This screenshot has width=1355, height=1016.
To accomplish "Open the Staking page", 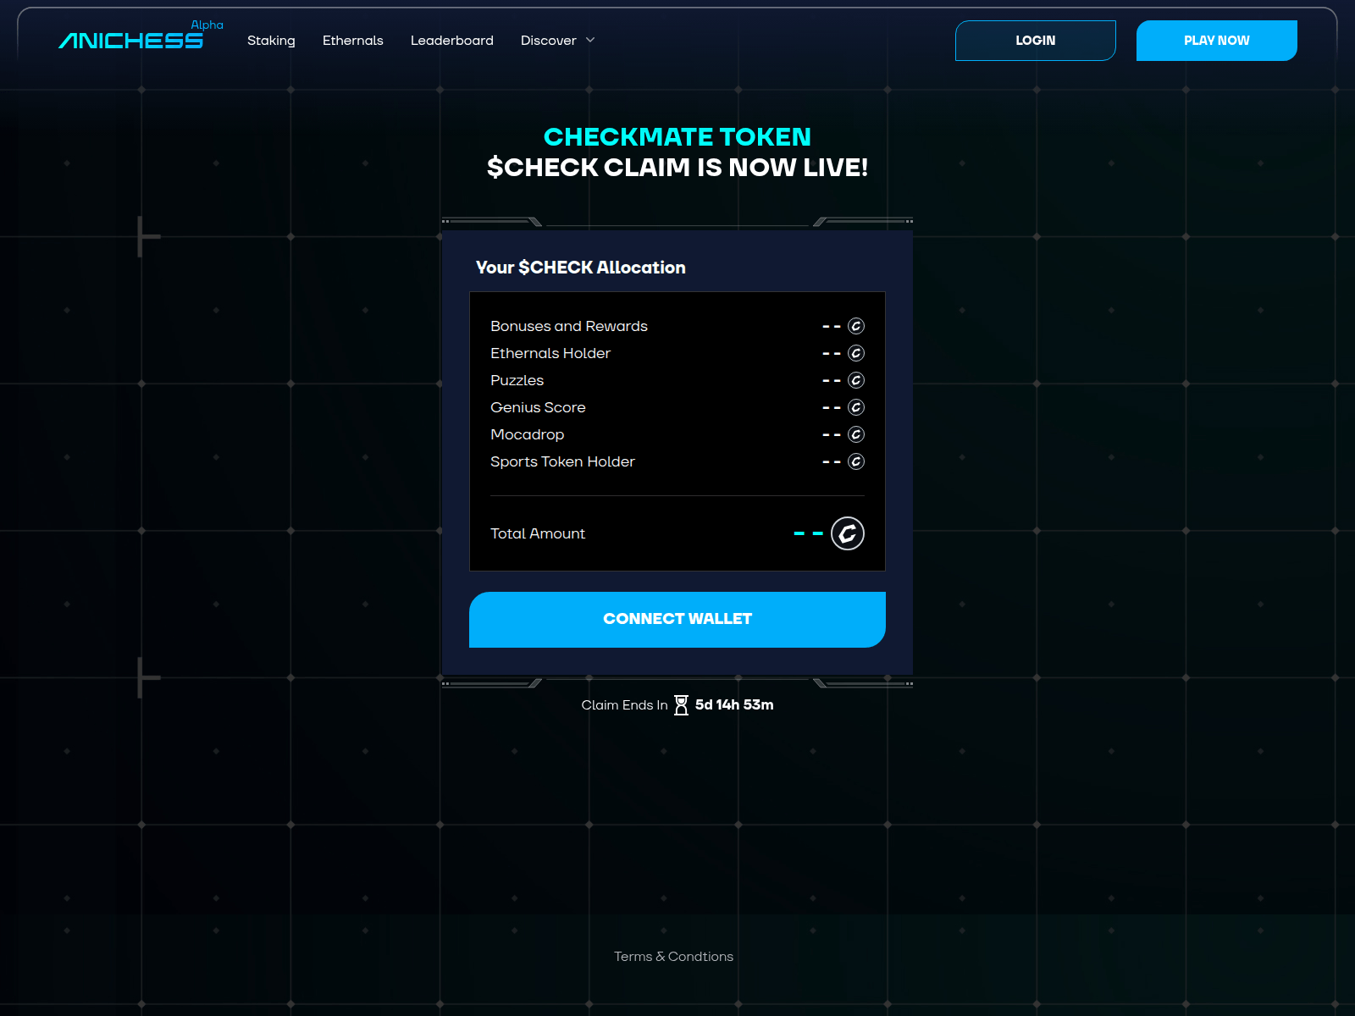I will tap(271, 41).
